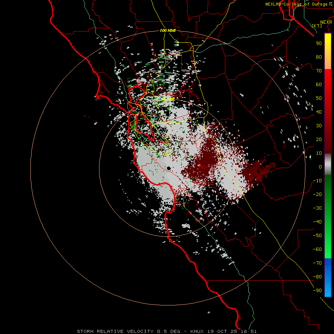Click the -40 value on the velocity scale
This screenshot has width=334, height=334.
coord(317,222)
